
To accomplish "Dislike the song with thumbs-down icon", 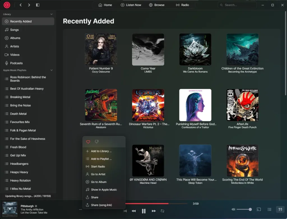I will (97, 142).
